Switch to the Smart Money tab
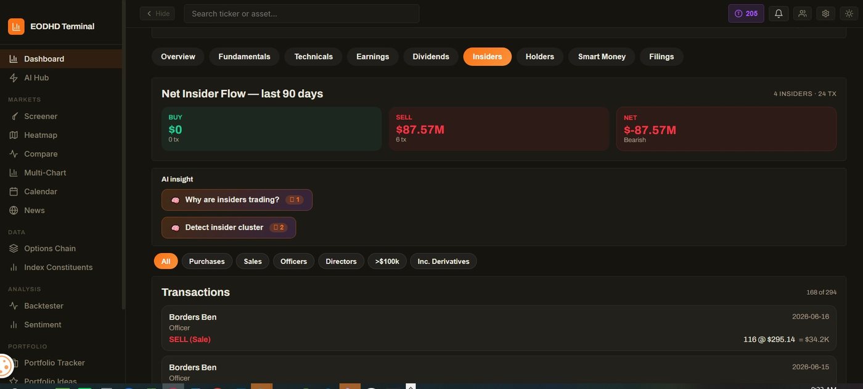863x389 pixels. coord(602,57)
